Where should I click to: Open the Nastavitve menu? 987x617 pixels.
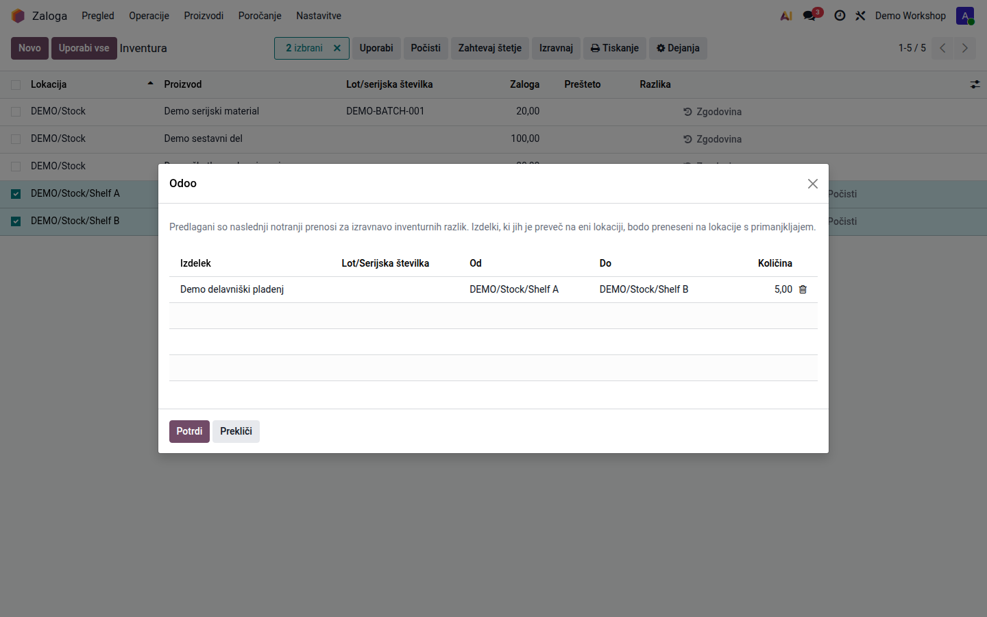[x=319, y=16]
